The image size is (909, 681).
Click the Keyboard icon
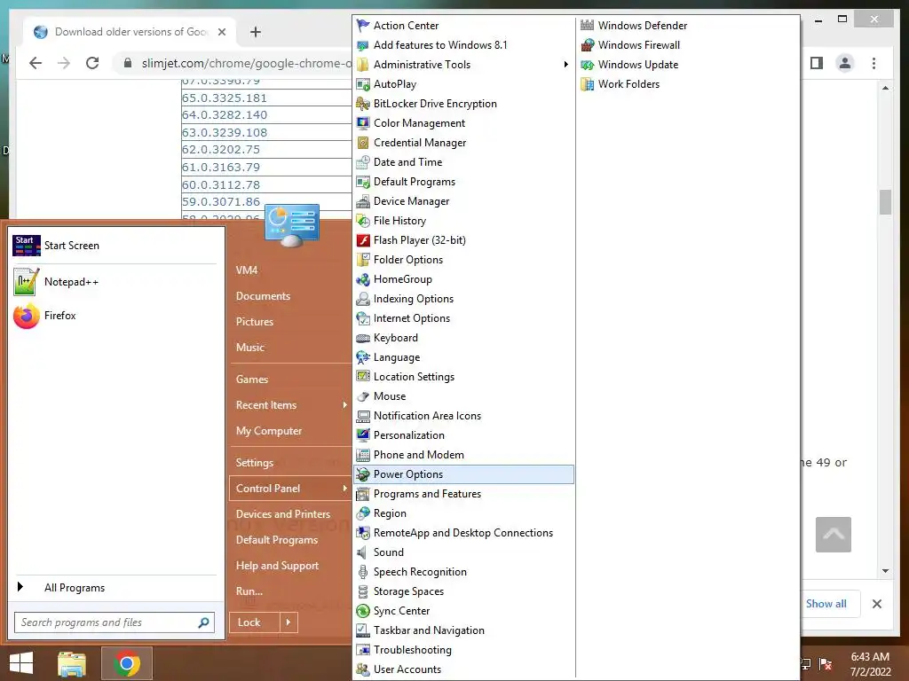pos(363,338)
